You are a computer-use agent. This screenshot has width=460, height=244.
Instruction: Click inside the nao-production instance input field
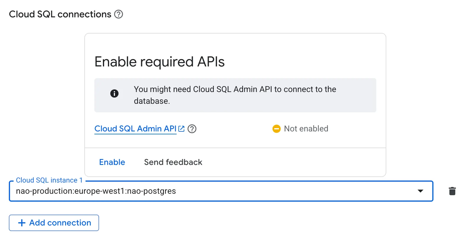tap(96, 191)
